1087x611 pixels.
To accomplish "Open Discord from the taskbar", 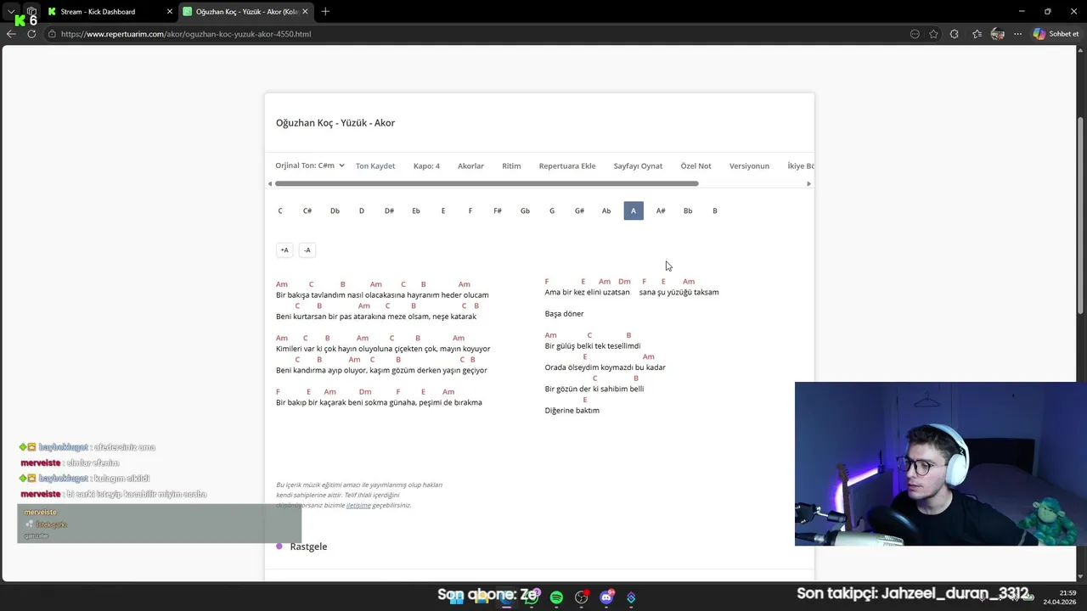I will (606, 597).
